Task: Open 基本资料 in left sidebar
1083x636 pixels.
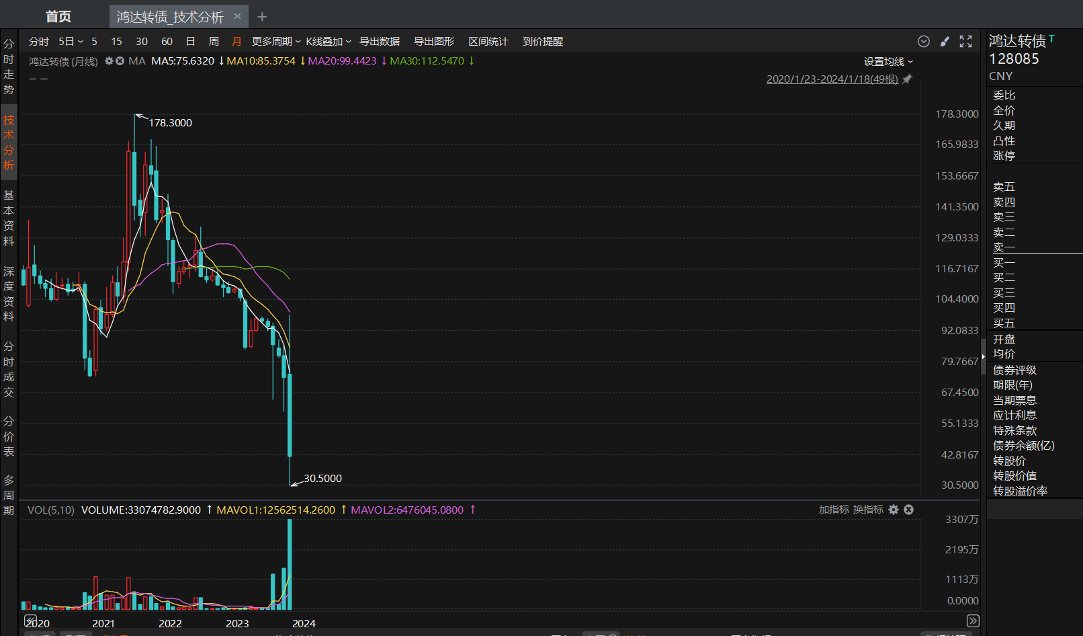Action: click(9, 218)
